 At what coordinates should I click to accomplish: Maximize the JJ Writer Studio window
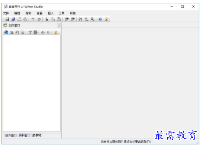tap(183, 7)
